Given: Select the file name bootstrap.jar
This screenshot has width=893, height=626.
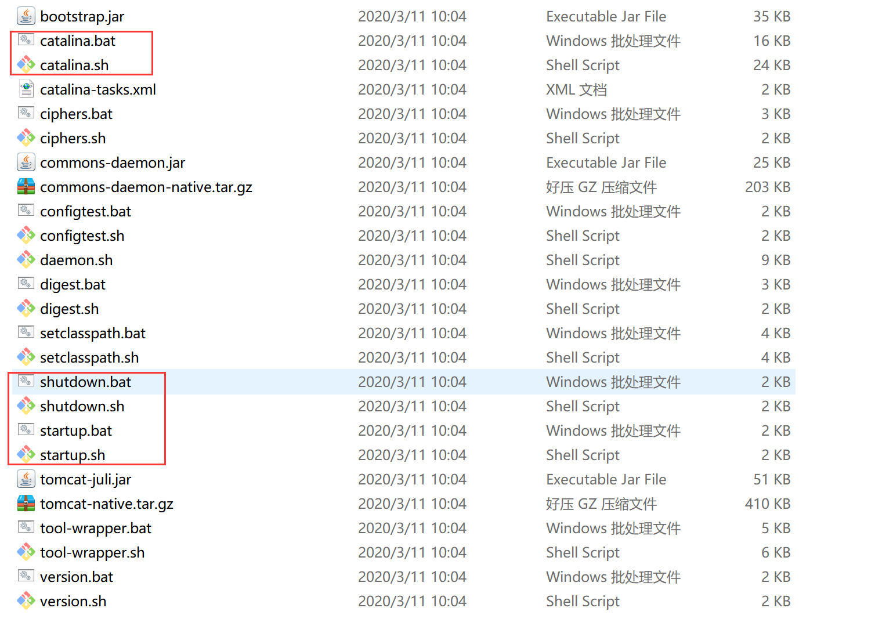Looking at the screenshot, I should pos(82,16).
